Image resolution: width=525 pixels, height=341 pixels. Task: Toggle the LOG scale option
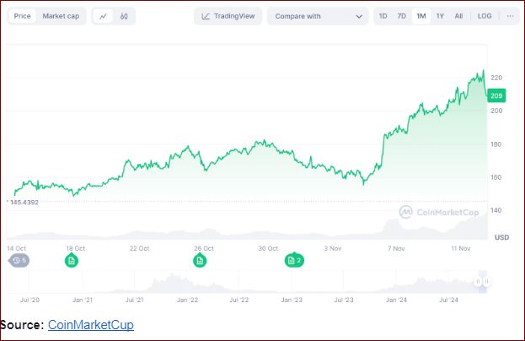(485, 16)
